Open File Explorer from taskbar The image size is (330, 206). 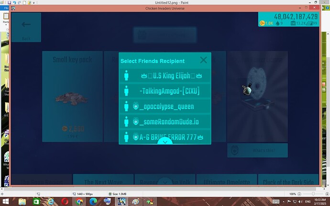point(22,201)
